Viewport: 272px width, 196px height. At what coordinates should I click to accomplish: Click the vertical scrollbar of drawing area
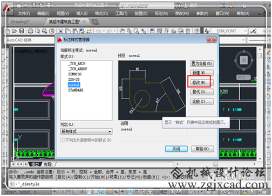(260, 103)
